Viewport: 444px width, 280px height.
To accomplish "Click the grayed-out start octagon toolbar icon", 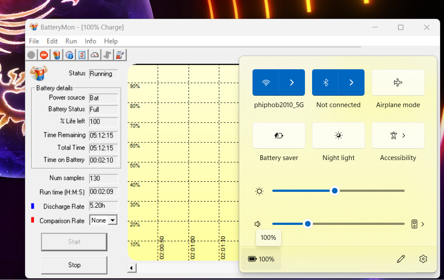I will (31, 55).
